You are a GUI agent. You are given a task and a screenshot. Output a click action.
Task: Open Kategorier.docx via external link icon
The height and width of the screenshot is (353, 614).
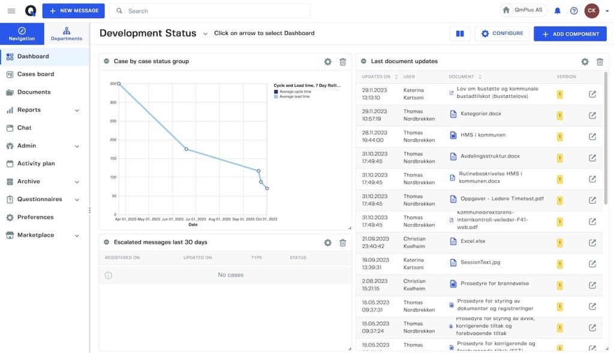click(592, 116)
